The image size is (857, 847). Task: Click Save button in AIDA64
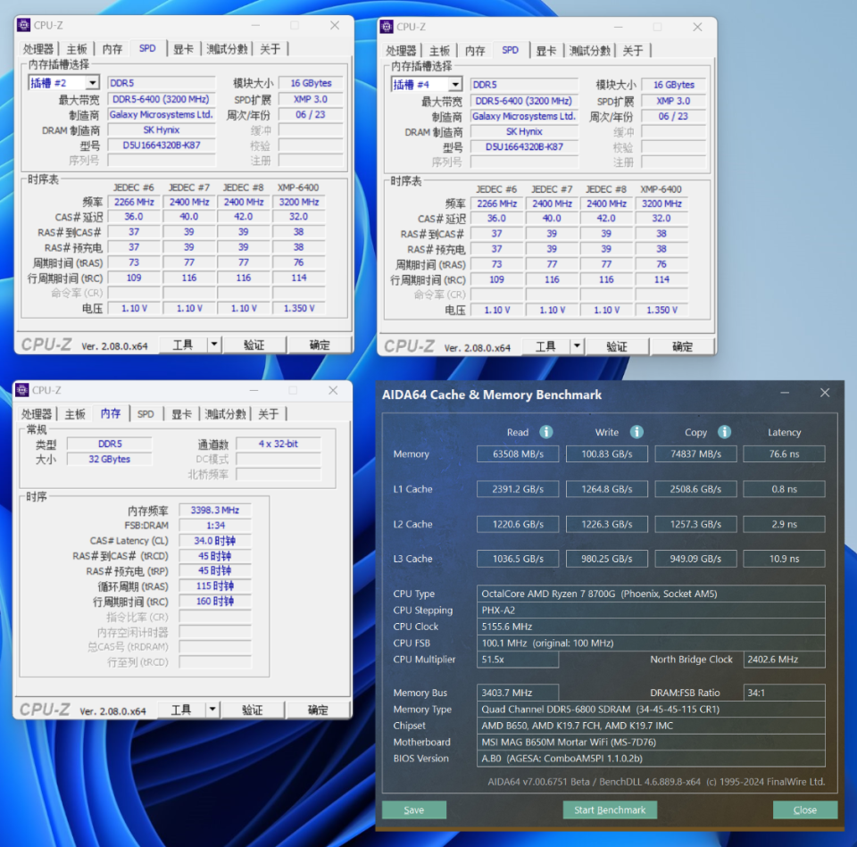[413, 810]
